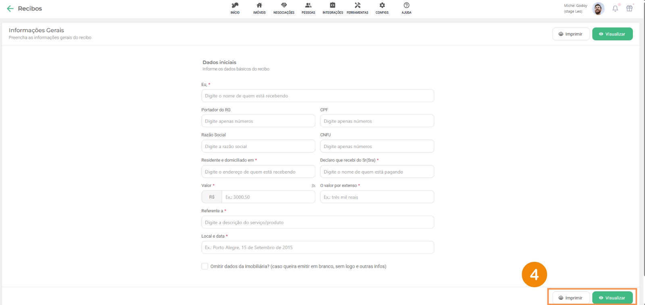Click the back arrow next to Recibos
645x305 pixels.
pyautogui.click(x=10, y=8)
